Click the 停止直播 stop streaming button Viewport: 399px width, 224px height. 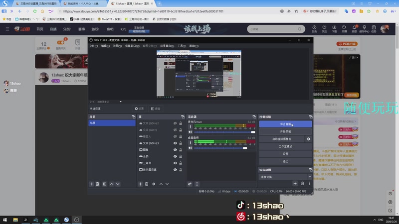(x=285, y=124)
